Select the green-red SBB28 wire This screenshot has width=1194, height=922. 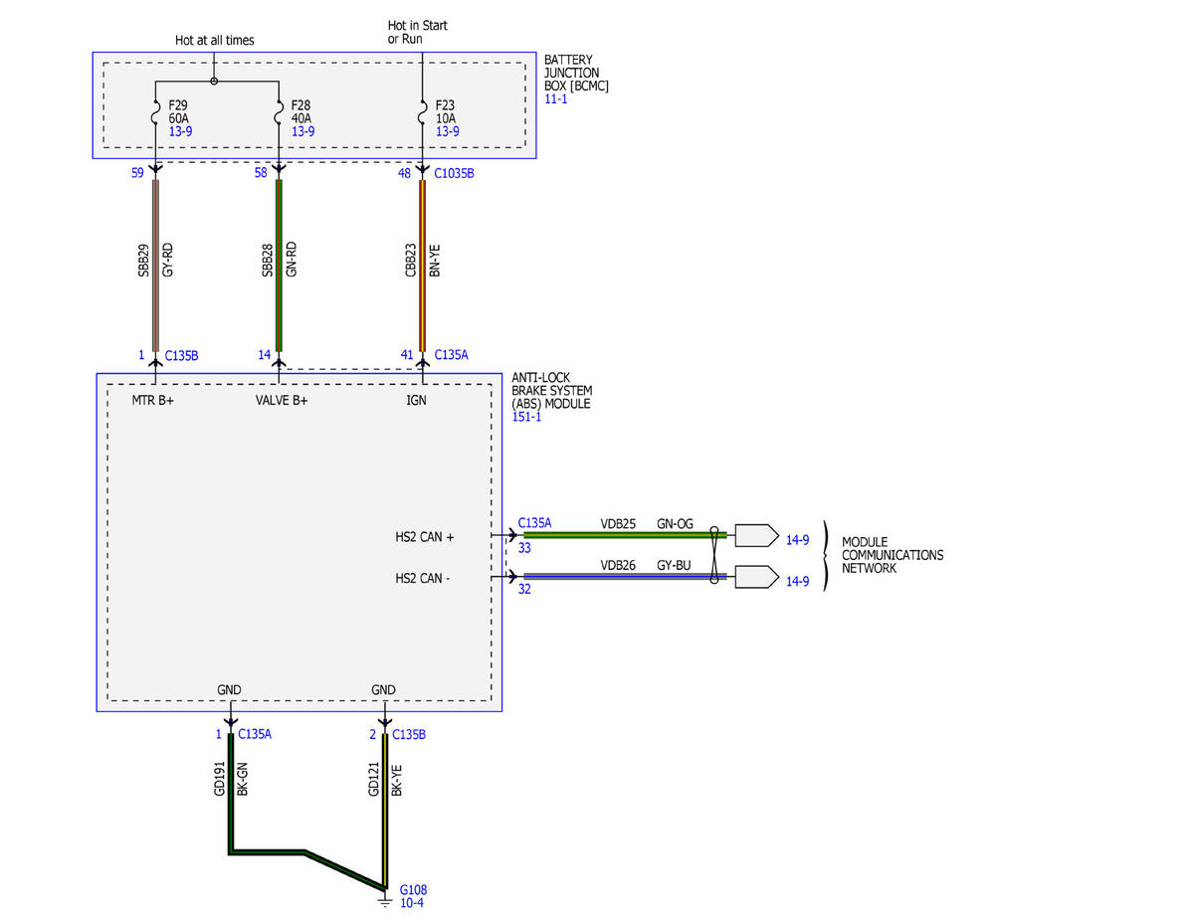[279, 266]
